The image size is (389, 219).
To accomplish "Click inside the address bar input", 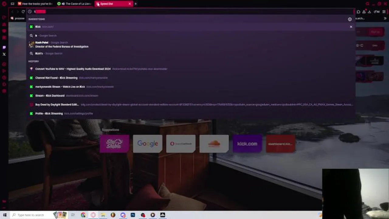I will [x=191, y=12].
